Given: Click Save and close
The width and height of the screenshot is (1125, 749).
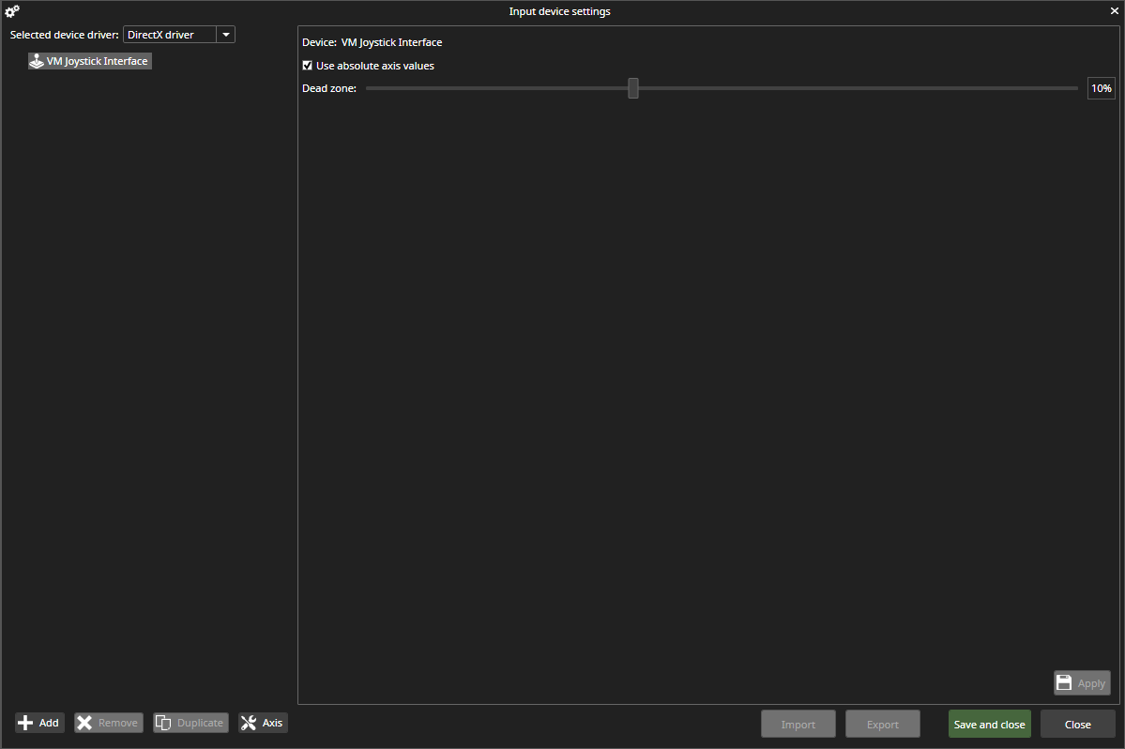Looking at the screenshot, I should click(989, 724).
